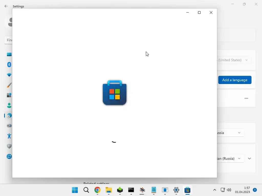Open File Explorer from taskbar
The image size is (262, 196).
(x=108, y=190)
